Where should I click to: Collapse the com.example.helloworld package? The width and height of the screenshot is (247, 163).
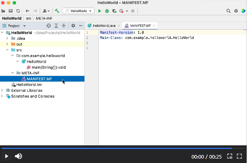pyautogui.click(x=12, y=55)
